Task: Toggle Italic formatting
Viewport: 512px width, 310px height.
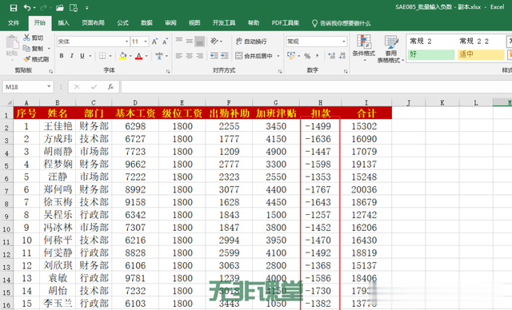Action: (71, 56)
